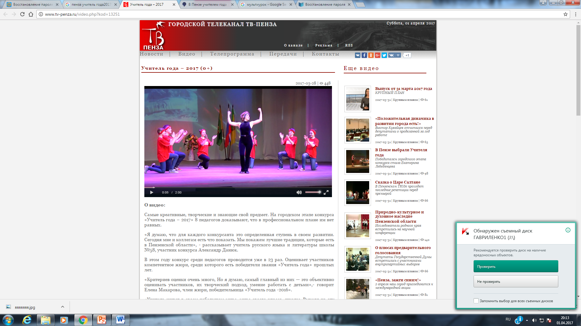Show hidden system tray icons
The width and height of the screenshot is (581, 326).
[527, 320]
